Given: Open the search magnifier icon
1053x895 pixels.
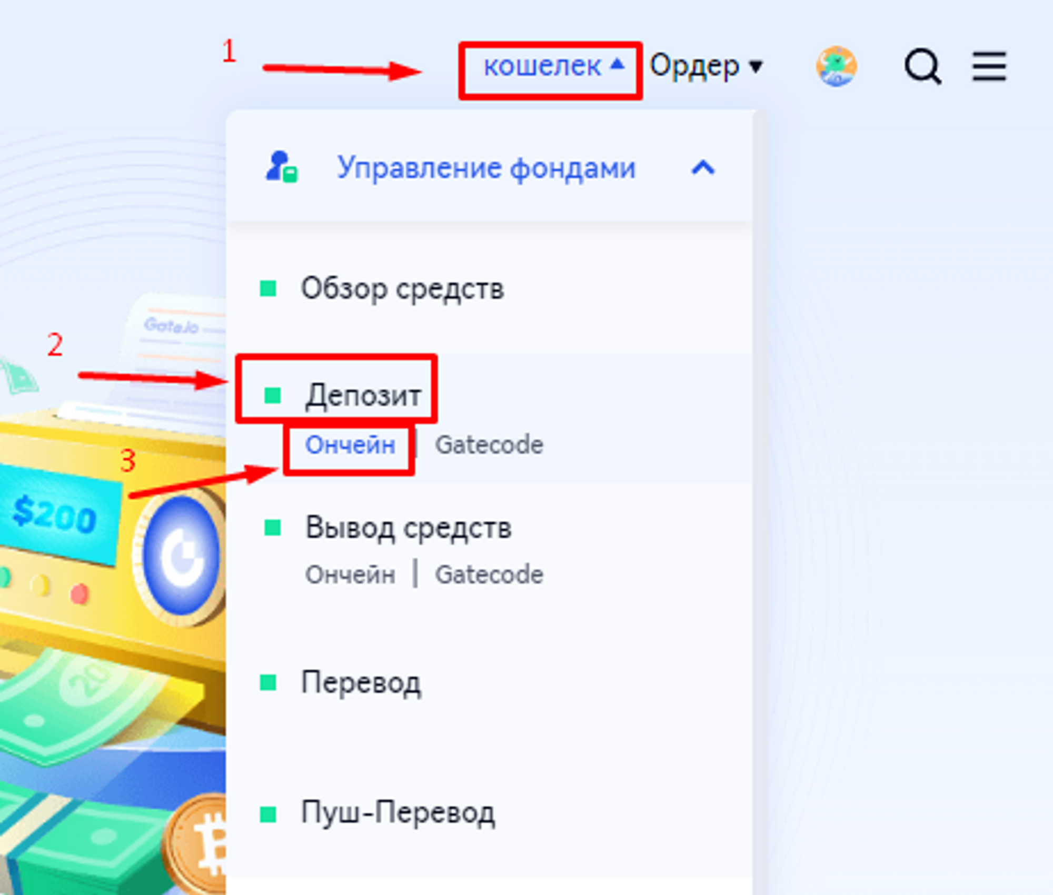Looking at the screenshot, I should click(x=923, y=66).
